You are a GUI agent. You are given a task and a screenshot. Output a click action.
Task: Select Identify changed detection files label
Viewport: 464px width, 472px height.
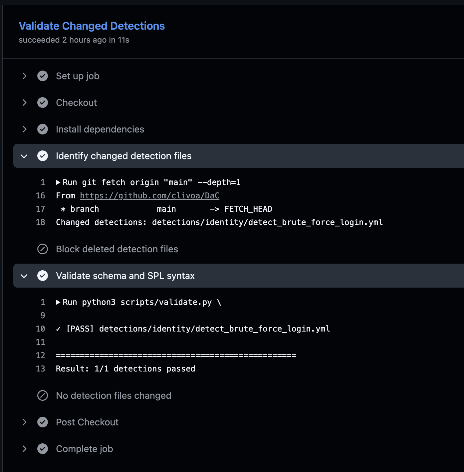click(x=123, y=156)
